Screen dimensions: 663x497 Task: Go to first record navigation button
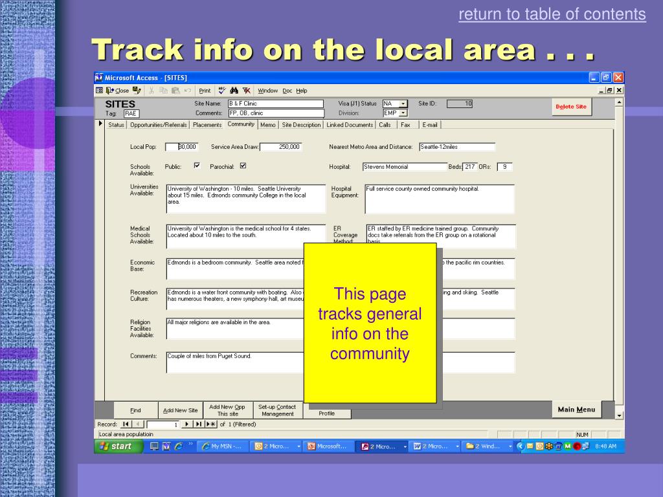pyautogui.click(x=126, y=424)
